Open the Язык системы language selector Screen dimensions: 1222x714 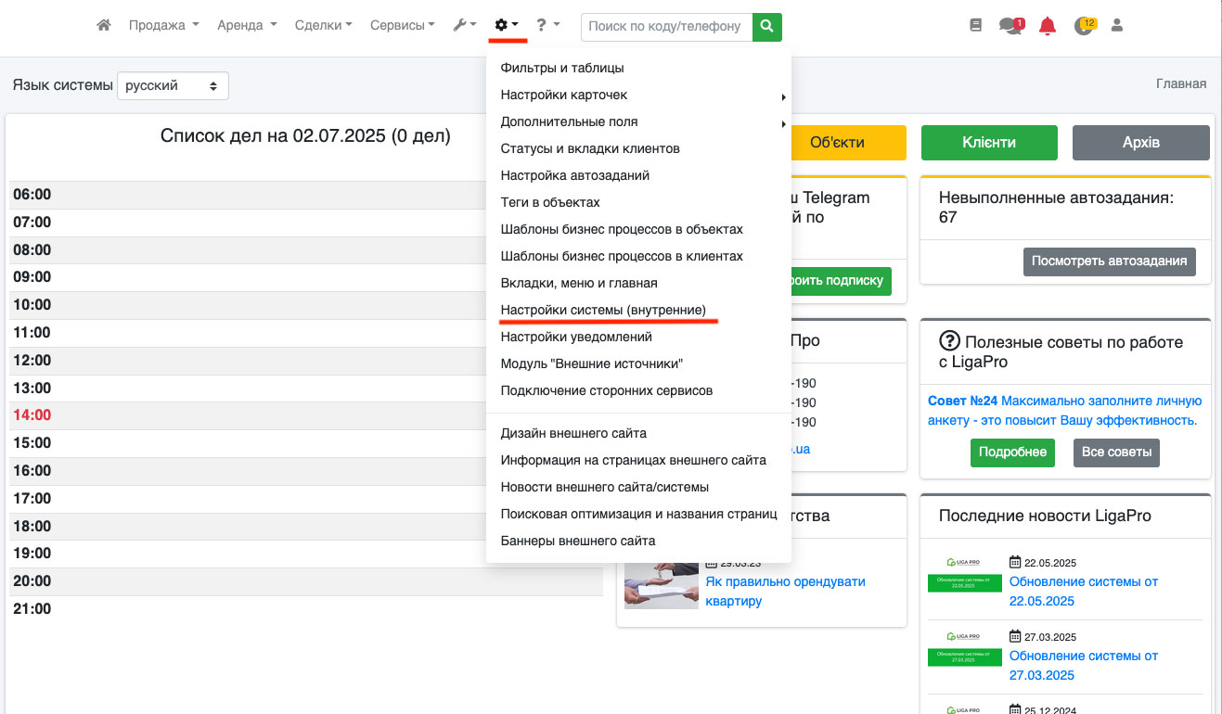point(173,85)
